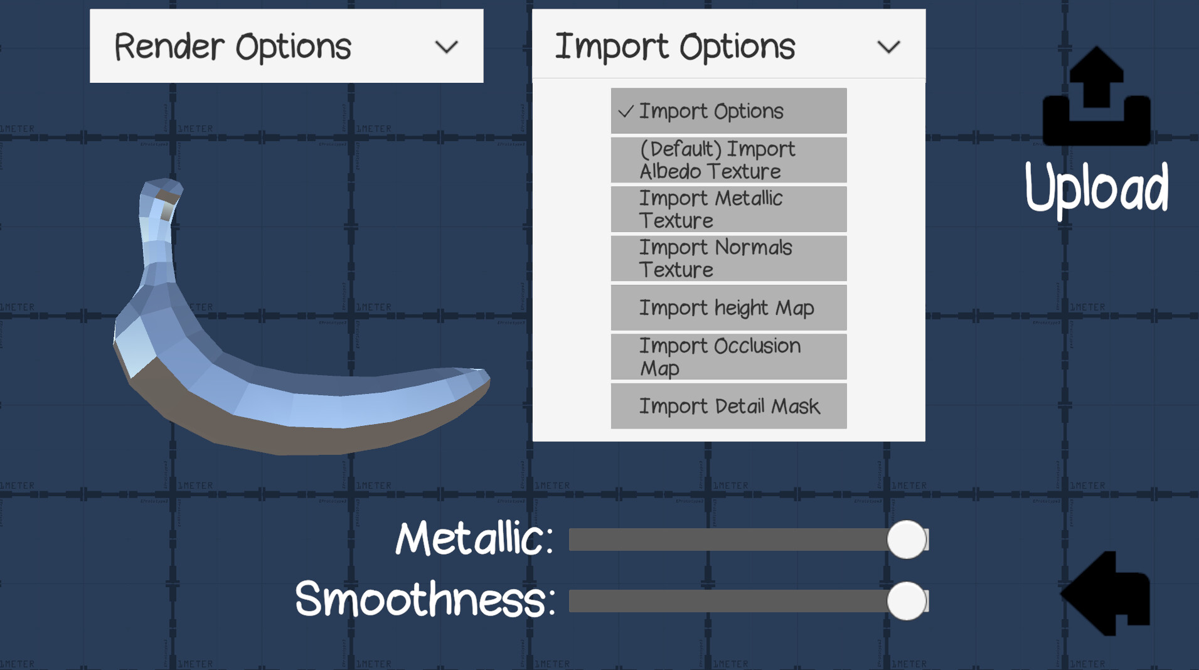Choose Import height Map option
Image resolution: width=1199 pixels, height=670 pixels.
point(728,307)
